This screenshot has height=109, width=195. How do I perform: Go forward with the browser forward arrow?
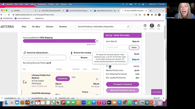coord(5,15)
